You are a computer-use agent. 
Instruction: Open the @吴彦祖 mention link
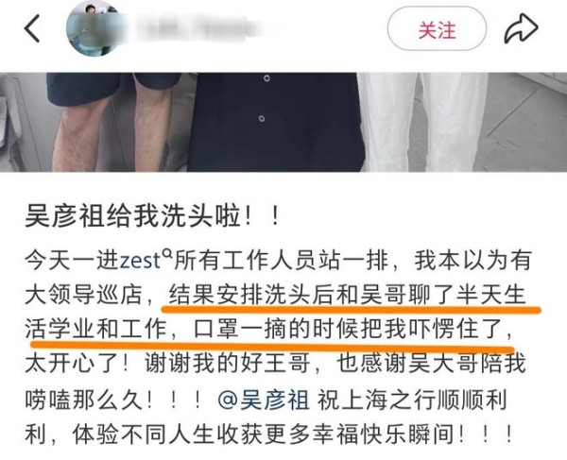point(264,400)
